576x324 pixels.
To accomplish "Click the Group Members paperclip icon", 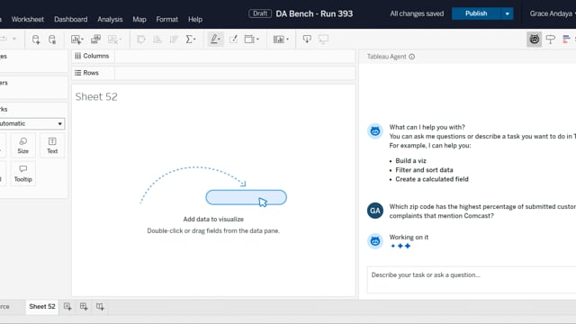I will 233,40.
